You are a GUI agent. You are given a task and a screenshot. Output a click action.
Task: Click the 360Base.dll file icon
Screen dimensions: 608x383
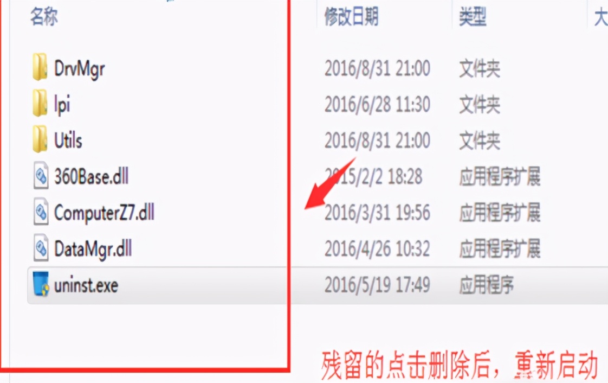pos(41,175)
